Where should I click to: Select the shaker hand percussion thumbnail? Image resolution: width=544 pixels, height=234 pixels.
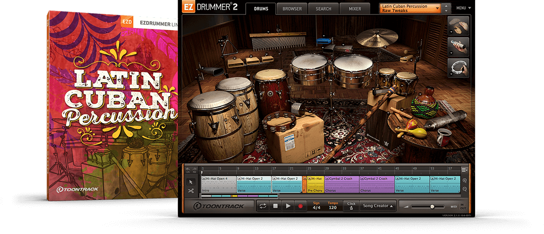(458, 47)
